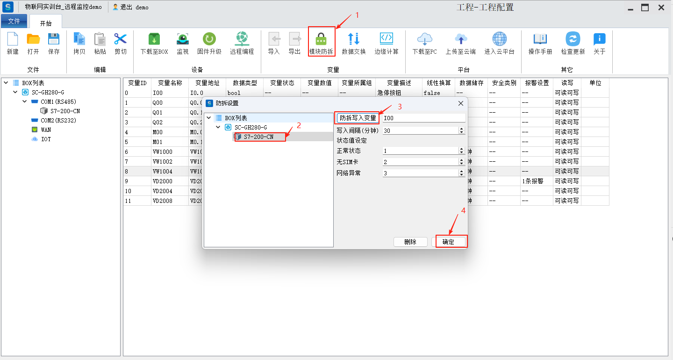Open the 监视 monitor tool
Image resolution: width=673 pixels, height=360 pixels.
(x=183, y=39)
